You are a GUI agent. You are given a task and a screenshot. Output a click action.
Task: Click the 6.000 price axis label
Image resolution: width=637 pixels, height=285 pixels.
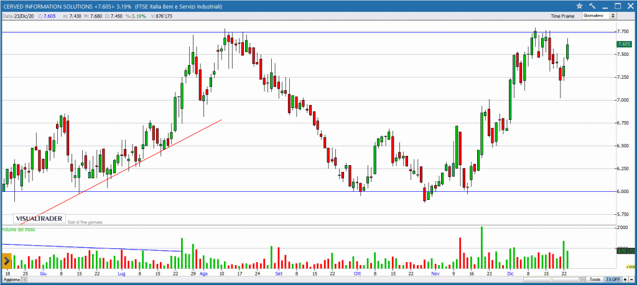tap(623, 191)
